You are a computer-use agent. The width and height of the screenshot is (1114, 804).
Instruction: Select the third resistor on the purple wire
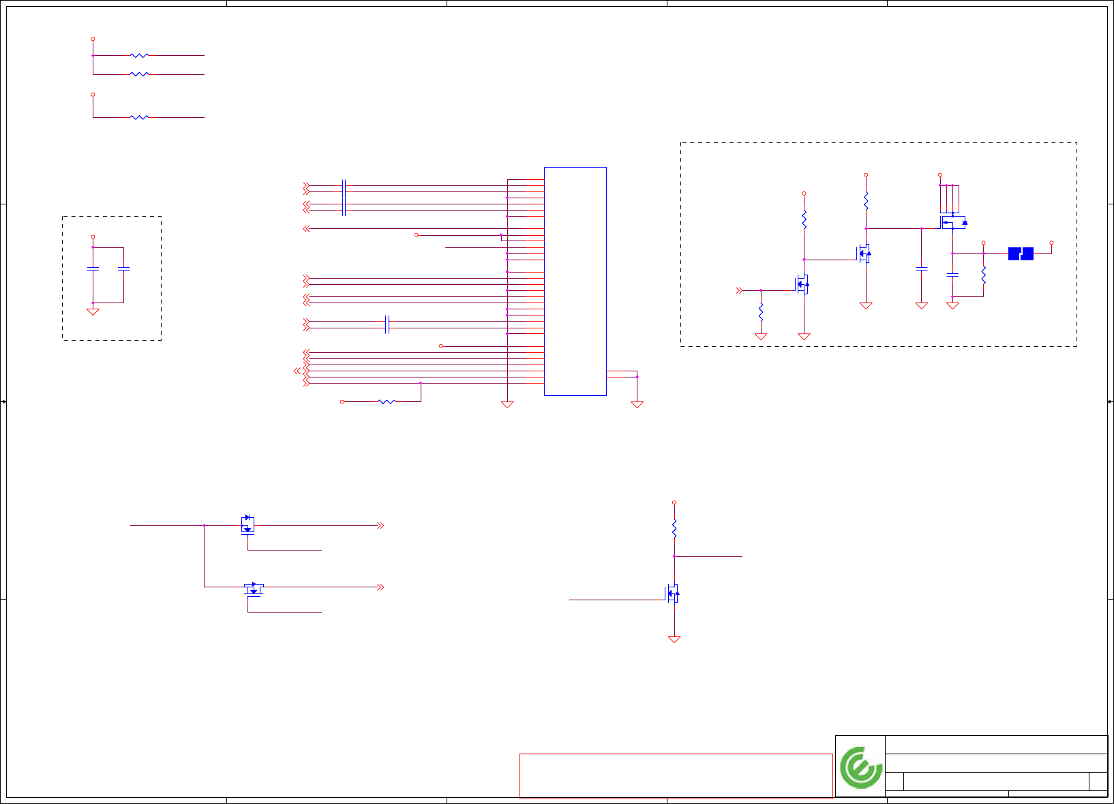point(139,117)
